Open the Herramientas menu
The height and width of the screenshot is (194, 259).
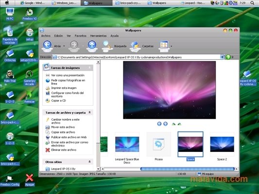[x=98, y=36]
